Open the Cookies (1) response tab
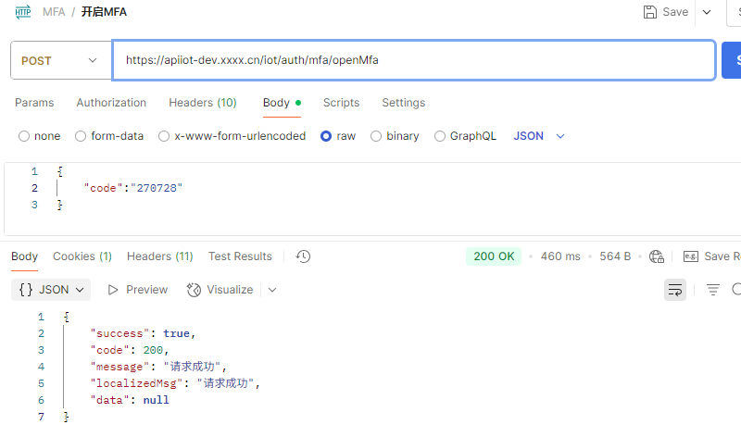Screen dimensions: 741x437 click(82, 256)
